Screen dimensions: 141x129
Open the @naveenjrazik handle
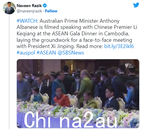pos(29,11)
